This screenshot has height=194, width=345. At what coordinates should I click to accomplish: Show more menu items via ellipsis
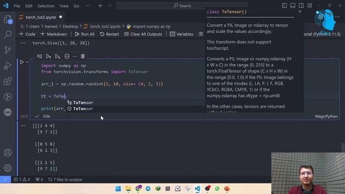coord(87,6)
